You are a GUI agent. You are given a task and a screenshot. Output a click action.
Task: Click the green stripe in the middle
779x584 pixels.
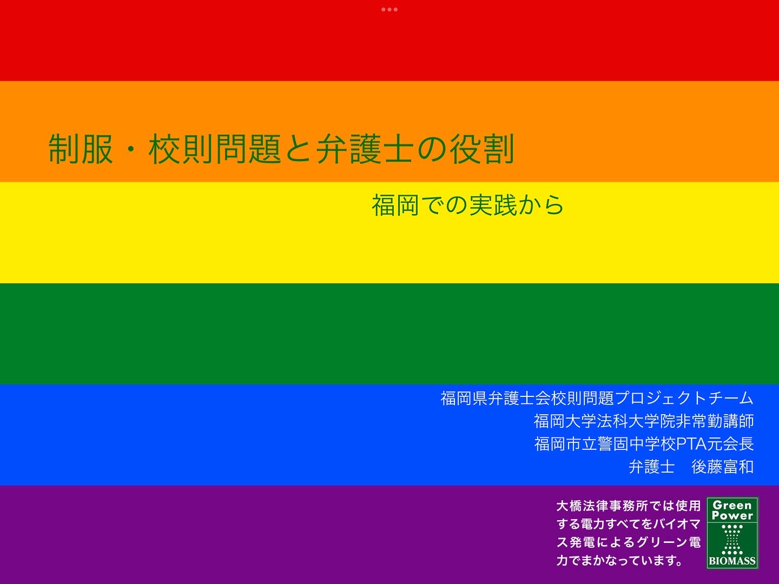pos(389,333)
